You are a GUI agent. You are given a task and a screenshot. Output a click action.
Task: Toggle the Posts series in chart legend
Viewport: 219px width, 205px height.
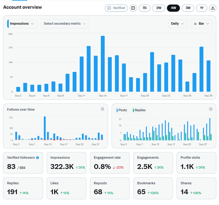point(122,110)
